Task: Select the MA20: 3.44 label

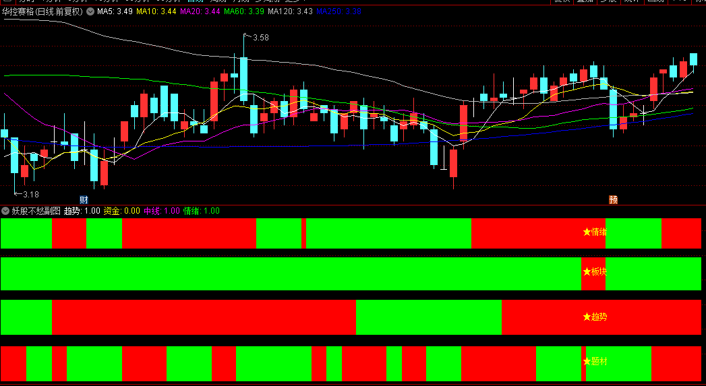Action: point(200,11)
